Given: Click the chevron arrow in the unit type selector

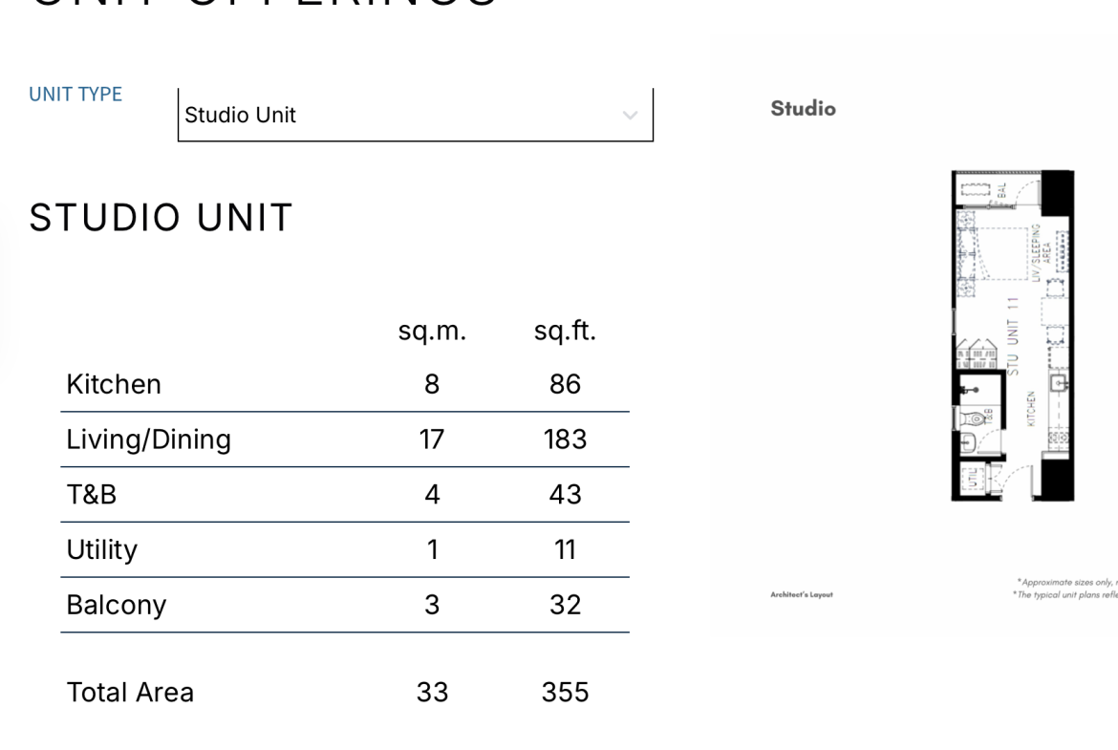Looking at the screenshot, I should click(630, 116).
